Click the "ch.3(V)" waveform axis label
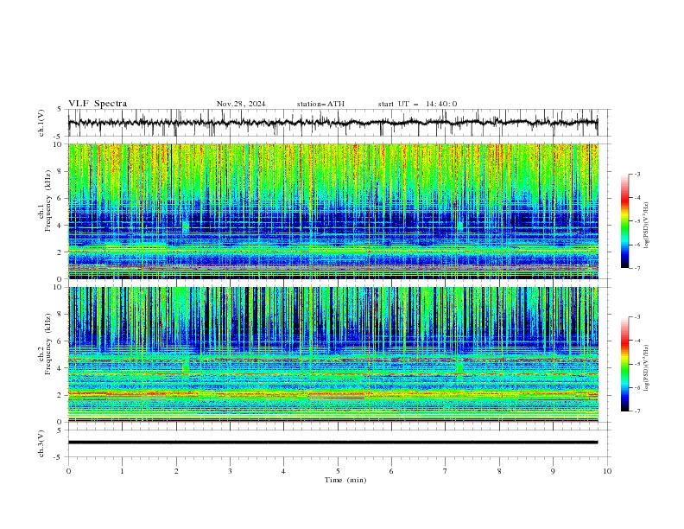 coord(41,443)
